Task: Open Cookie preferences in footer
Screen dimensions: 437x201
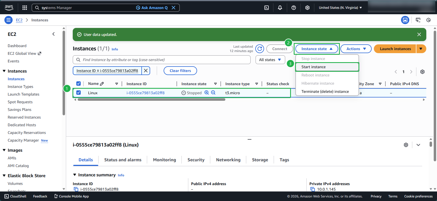Action: (418, 196)
